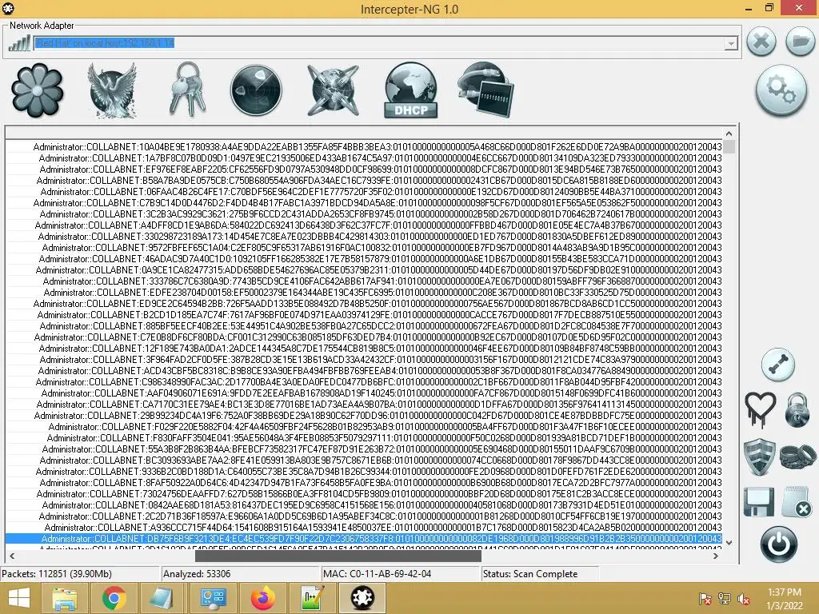Open the network adapter dropdown arrow
This screenshot has height=614, width=819.
point(731,43)
